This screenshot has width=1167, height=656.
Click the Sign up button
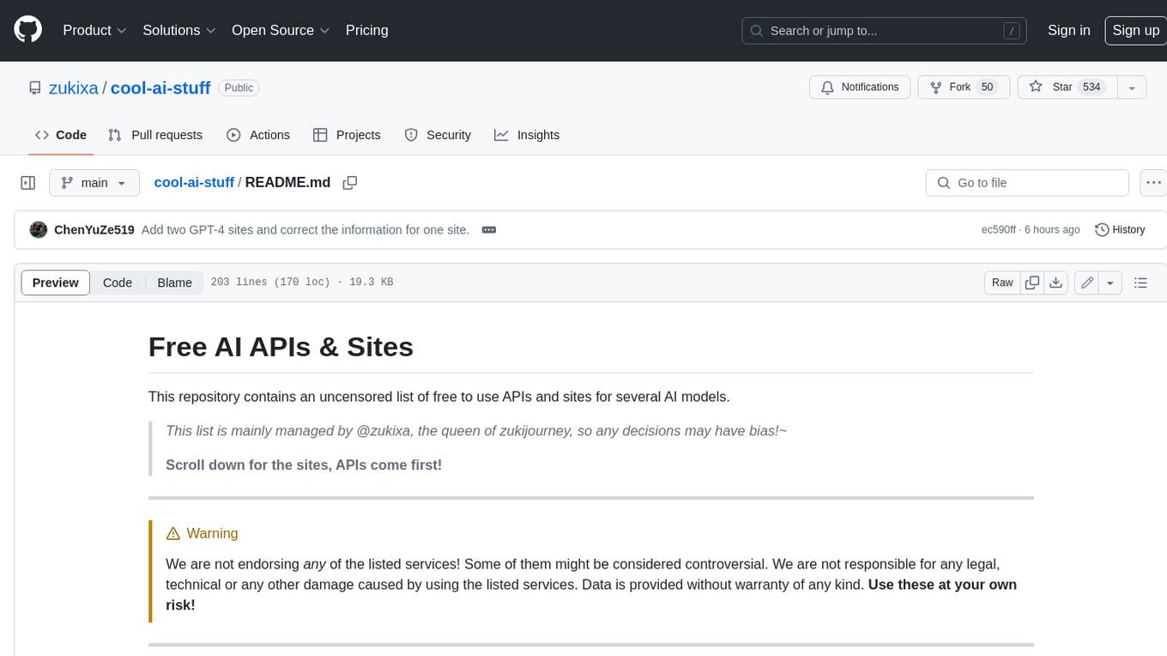click(x=1135, y=30)
